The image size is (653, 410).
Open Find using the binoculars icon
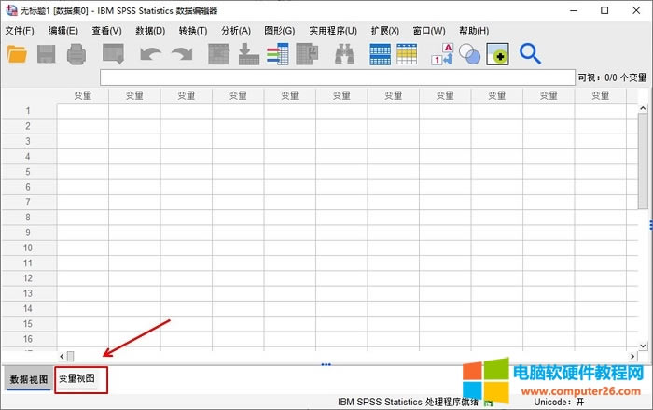click(344, 54)
